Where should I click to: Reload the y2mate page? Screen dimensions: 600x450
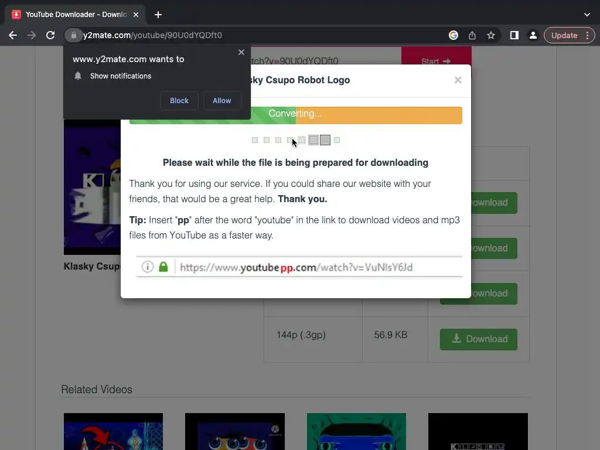[x=50, y=35]
